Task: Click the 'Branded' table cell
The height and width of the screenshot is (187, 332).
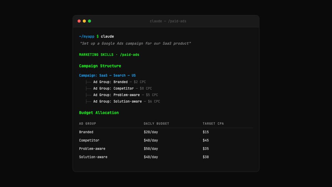Action: click(86, 132)
